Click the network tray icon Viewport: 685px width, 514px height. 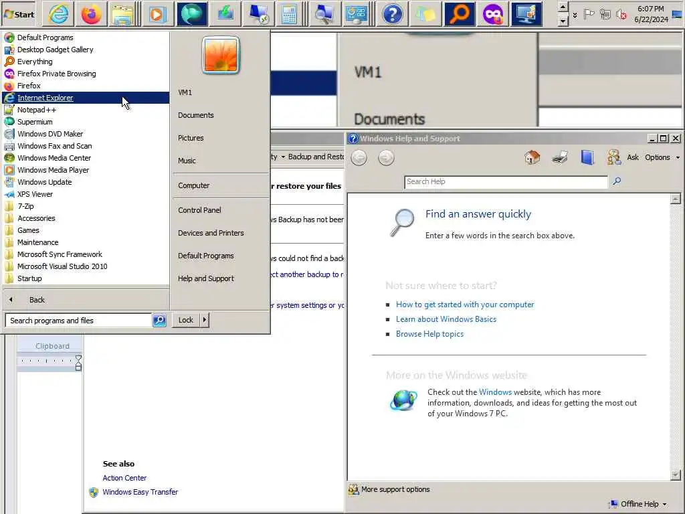click(x=605, y=15)
